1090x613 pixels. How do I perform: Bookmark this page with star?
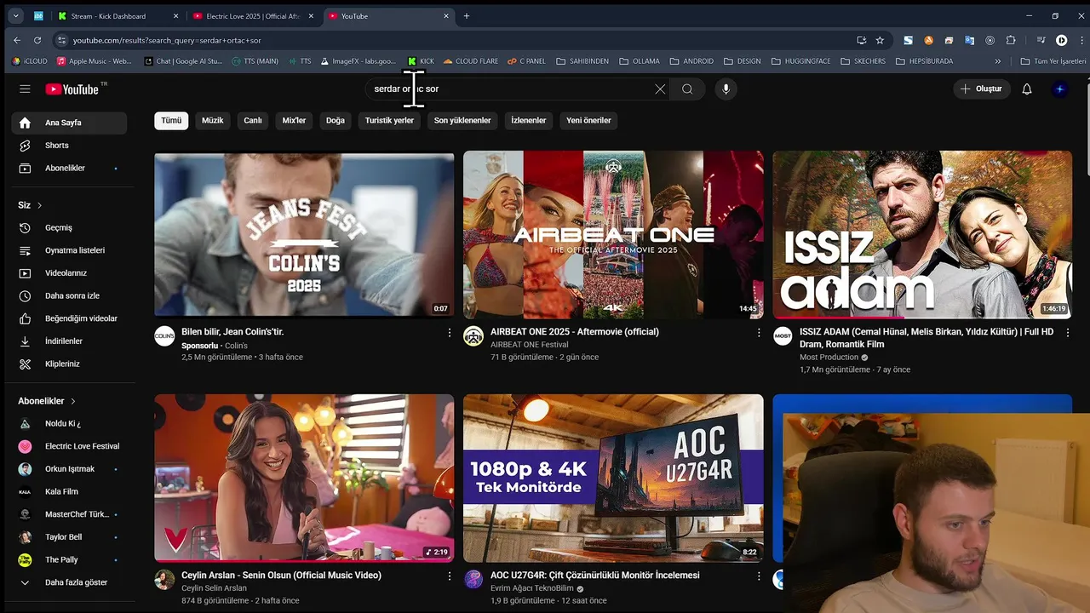880,40
